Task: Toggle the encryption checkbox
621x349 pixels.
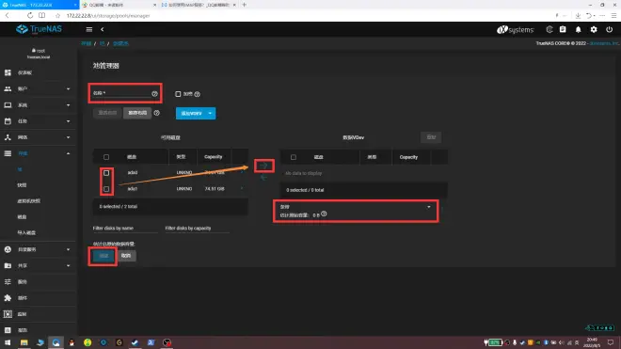Action: pos(178,94)
